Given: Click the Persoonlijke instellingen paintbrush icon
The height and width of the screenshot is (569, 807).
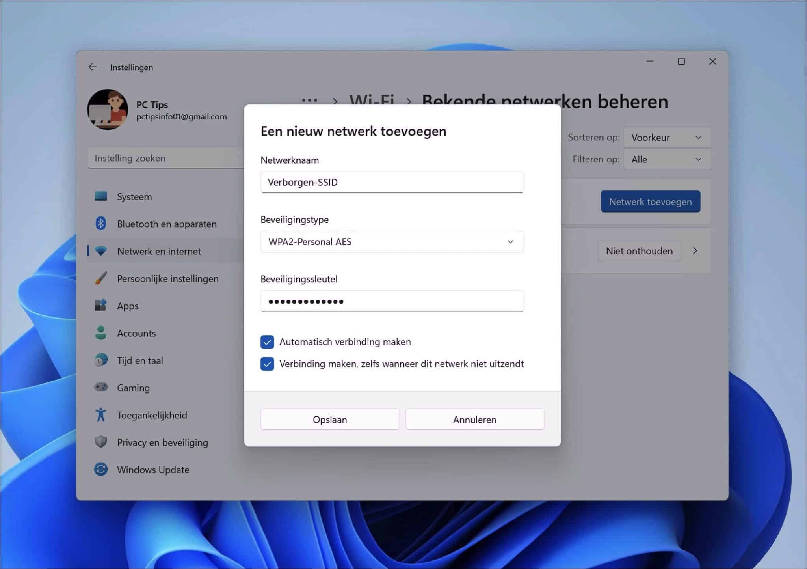Looking at the screenshot, I should pyautogui.click(x=101, y=278).
